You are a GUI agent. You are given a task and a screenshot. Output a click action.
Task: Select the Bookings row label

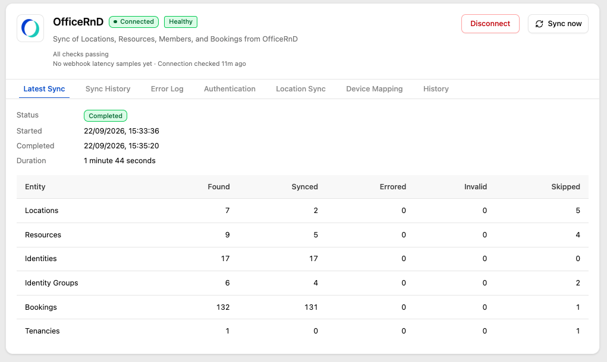pos(40,307)
